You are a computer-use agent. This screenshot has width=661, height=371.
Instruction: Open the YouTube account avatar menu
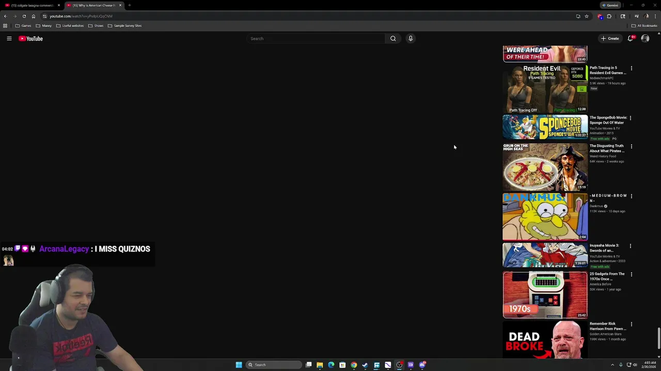pyautogui.click(x=645, y=39)
